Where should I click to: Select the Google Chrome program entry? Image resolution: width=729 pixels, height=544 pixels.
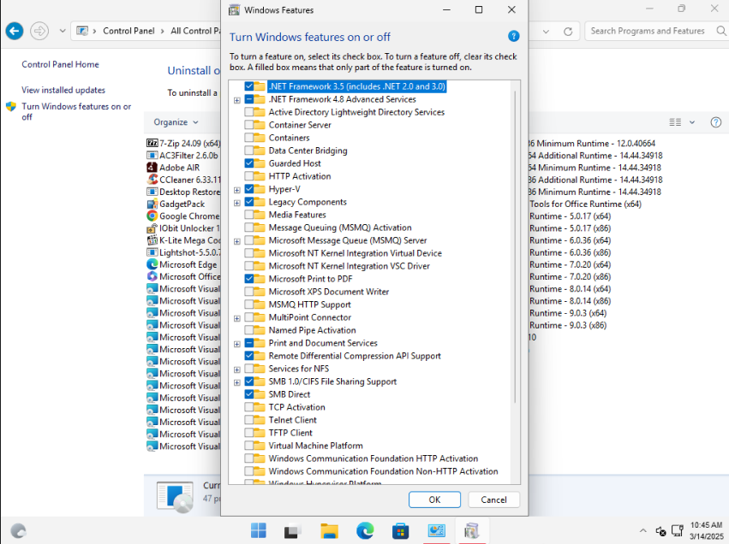pyautogui.click(x=183, y=216)
